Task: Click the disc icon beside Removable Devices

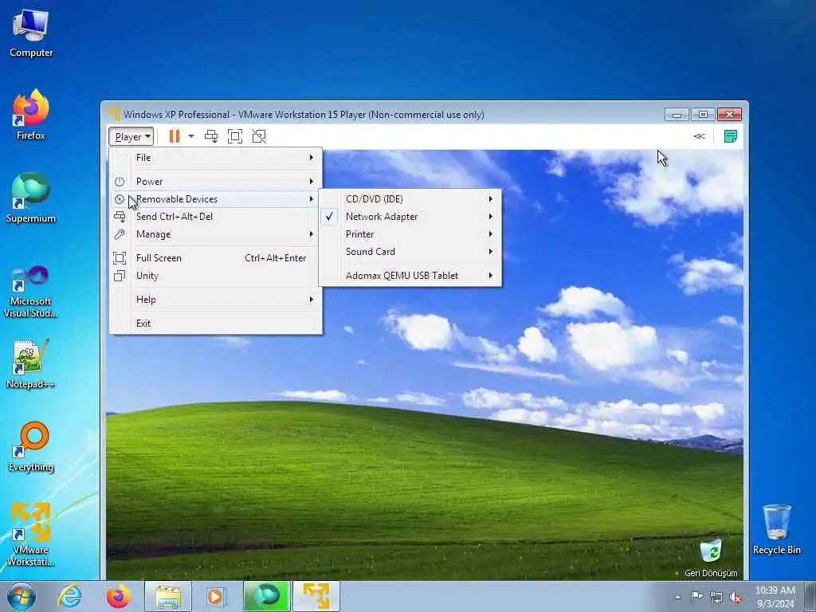Action: coord(120,199)
